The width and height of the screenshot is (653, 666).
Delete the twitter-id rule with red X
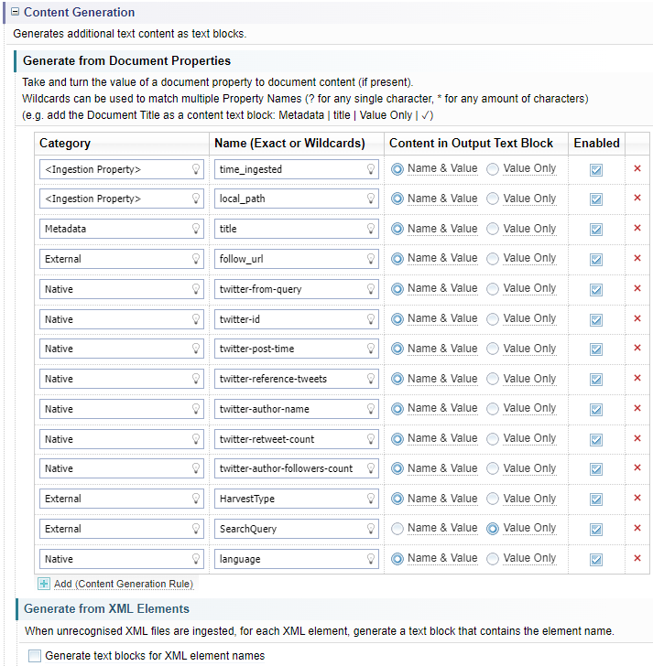click(x=637, y=318)
